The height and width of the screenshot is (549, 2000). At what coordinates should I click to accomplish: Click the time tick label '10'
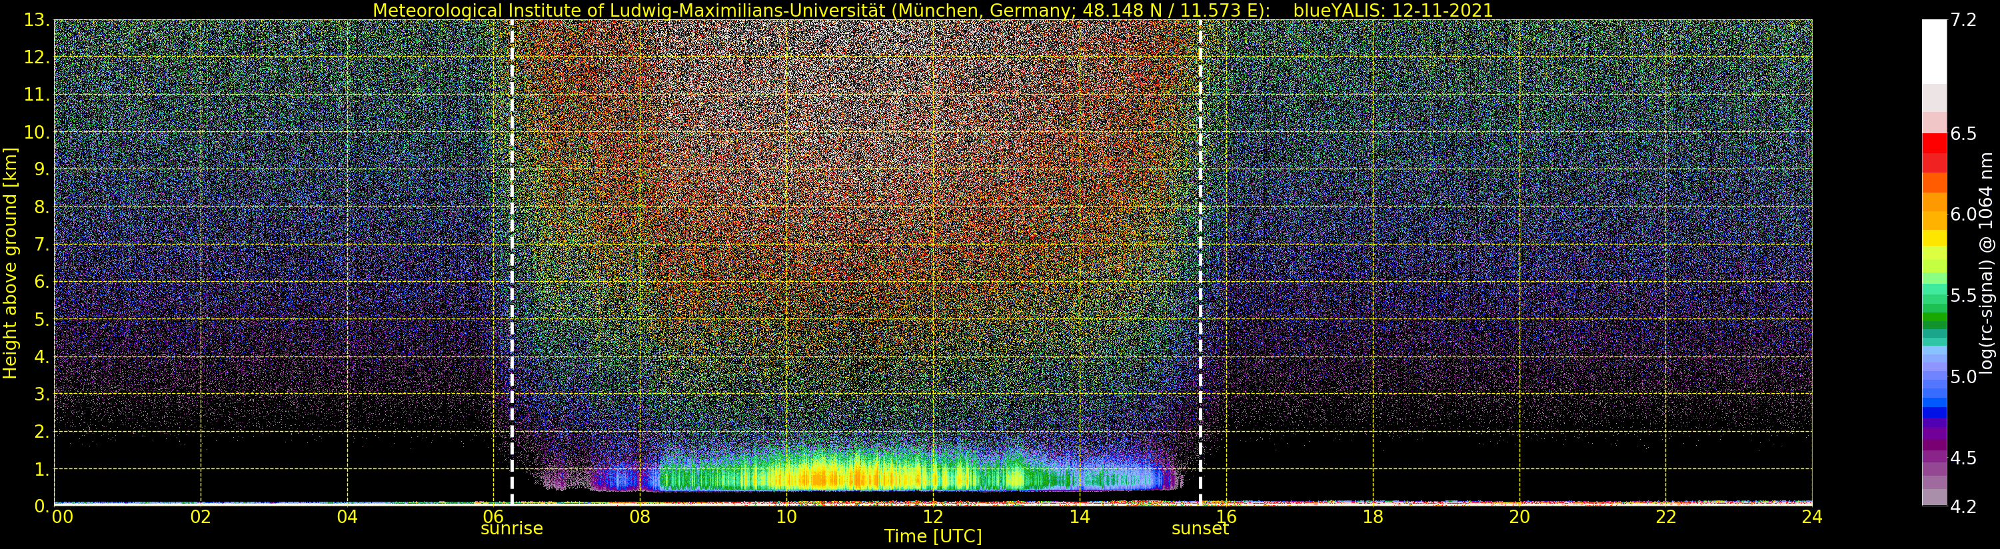(786, 517)
